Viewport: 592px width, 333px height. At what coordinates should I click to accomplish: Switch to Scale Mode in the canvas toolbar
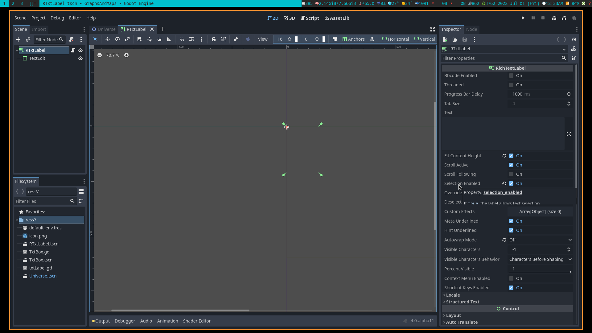(127, 39)
